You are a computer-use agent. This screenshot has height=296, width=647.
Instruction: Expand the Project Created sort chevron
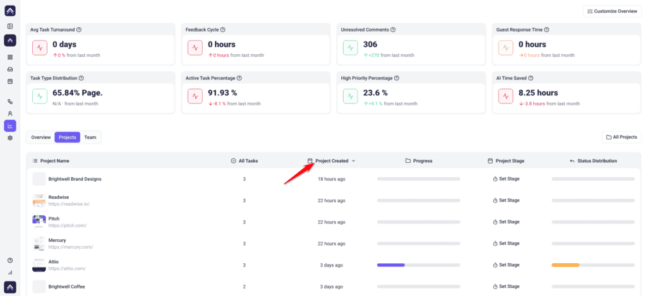tap(354, 161)
